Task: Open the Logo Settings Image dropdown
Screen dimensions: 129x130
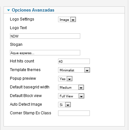Action: (x=67, y=20)
